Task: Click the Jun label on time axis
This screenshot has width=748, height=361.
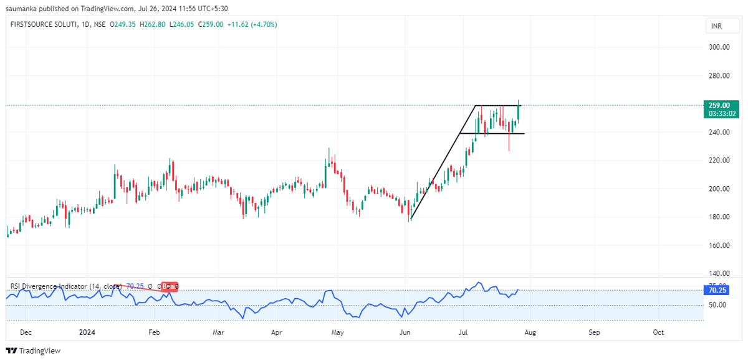Action: click(405, 332)
